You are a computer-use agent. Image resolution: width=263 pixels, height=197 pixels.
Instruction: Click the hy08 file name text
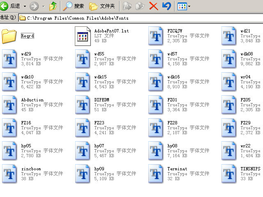click(172, 146)
